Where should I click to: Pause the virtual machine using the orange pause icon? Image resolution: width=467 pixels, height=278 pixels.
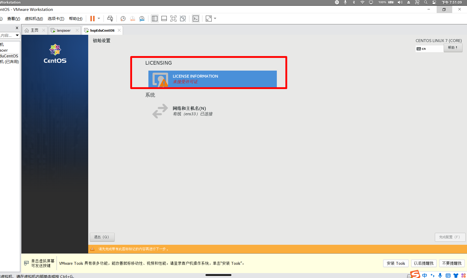92,19
